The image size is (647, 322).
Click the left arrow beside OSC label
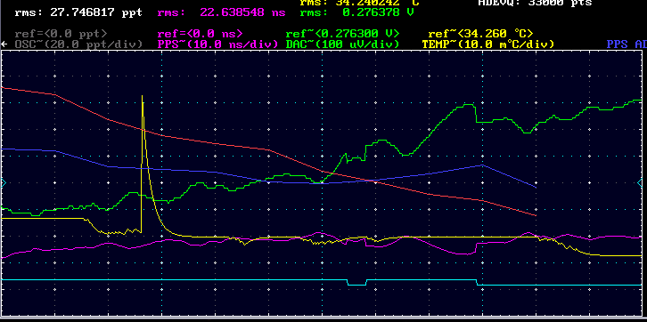[x=4, y=44]
